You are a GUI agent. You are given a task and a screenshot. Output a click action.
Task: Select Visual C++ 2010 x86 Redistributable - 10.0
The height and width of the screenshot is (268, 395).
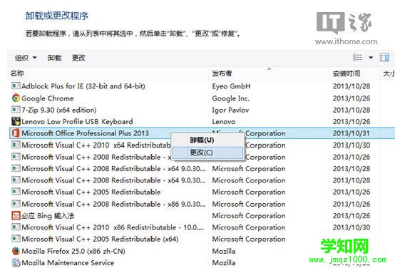(x=113, y=227)
